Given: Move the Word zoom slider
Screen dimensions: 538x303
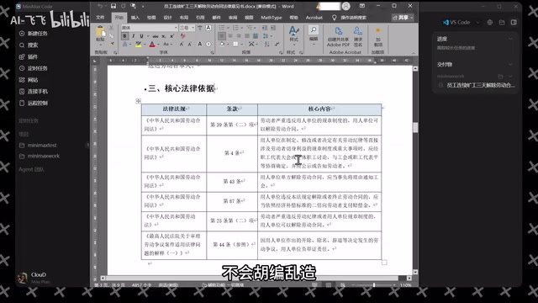Looking at the screenshot, I should (373, 285).
